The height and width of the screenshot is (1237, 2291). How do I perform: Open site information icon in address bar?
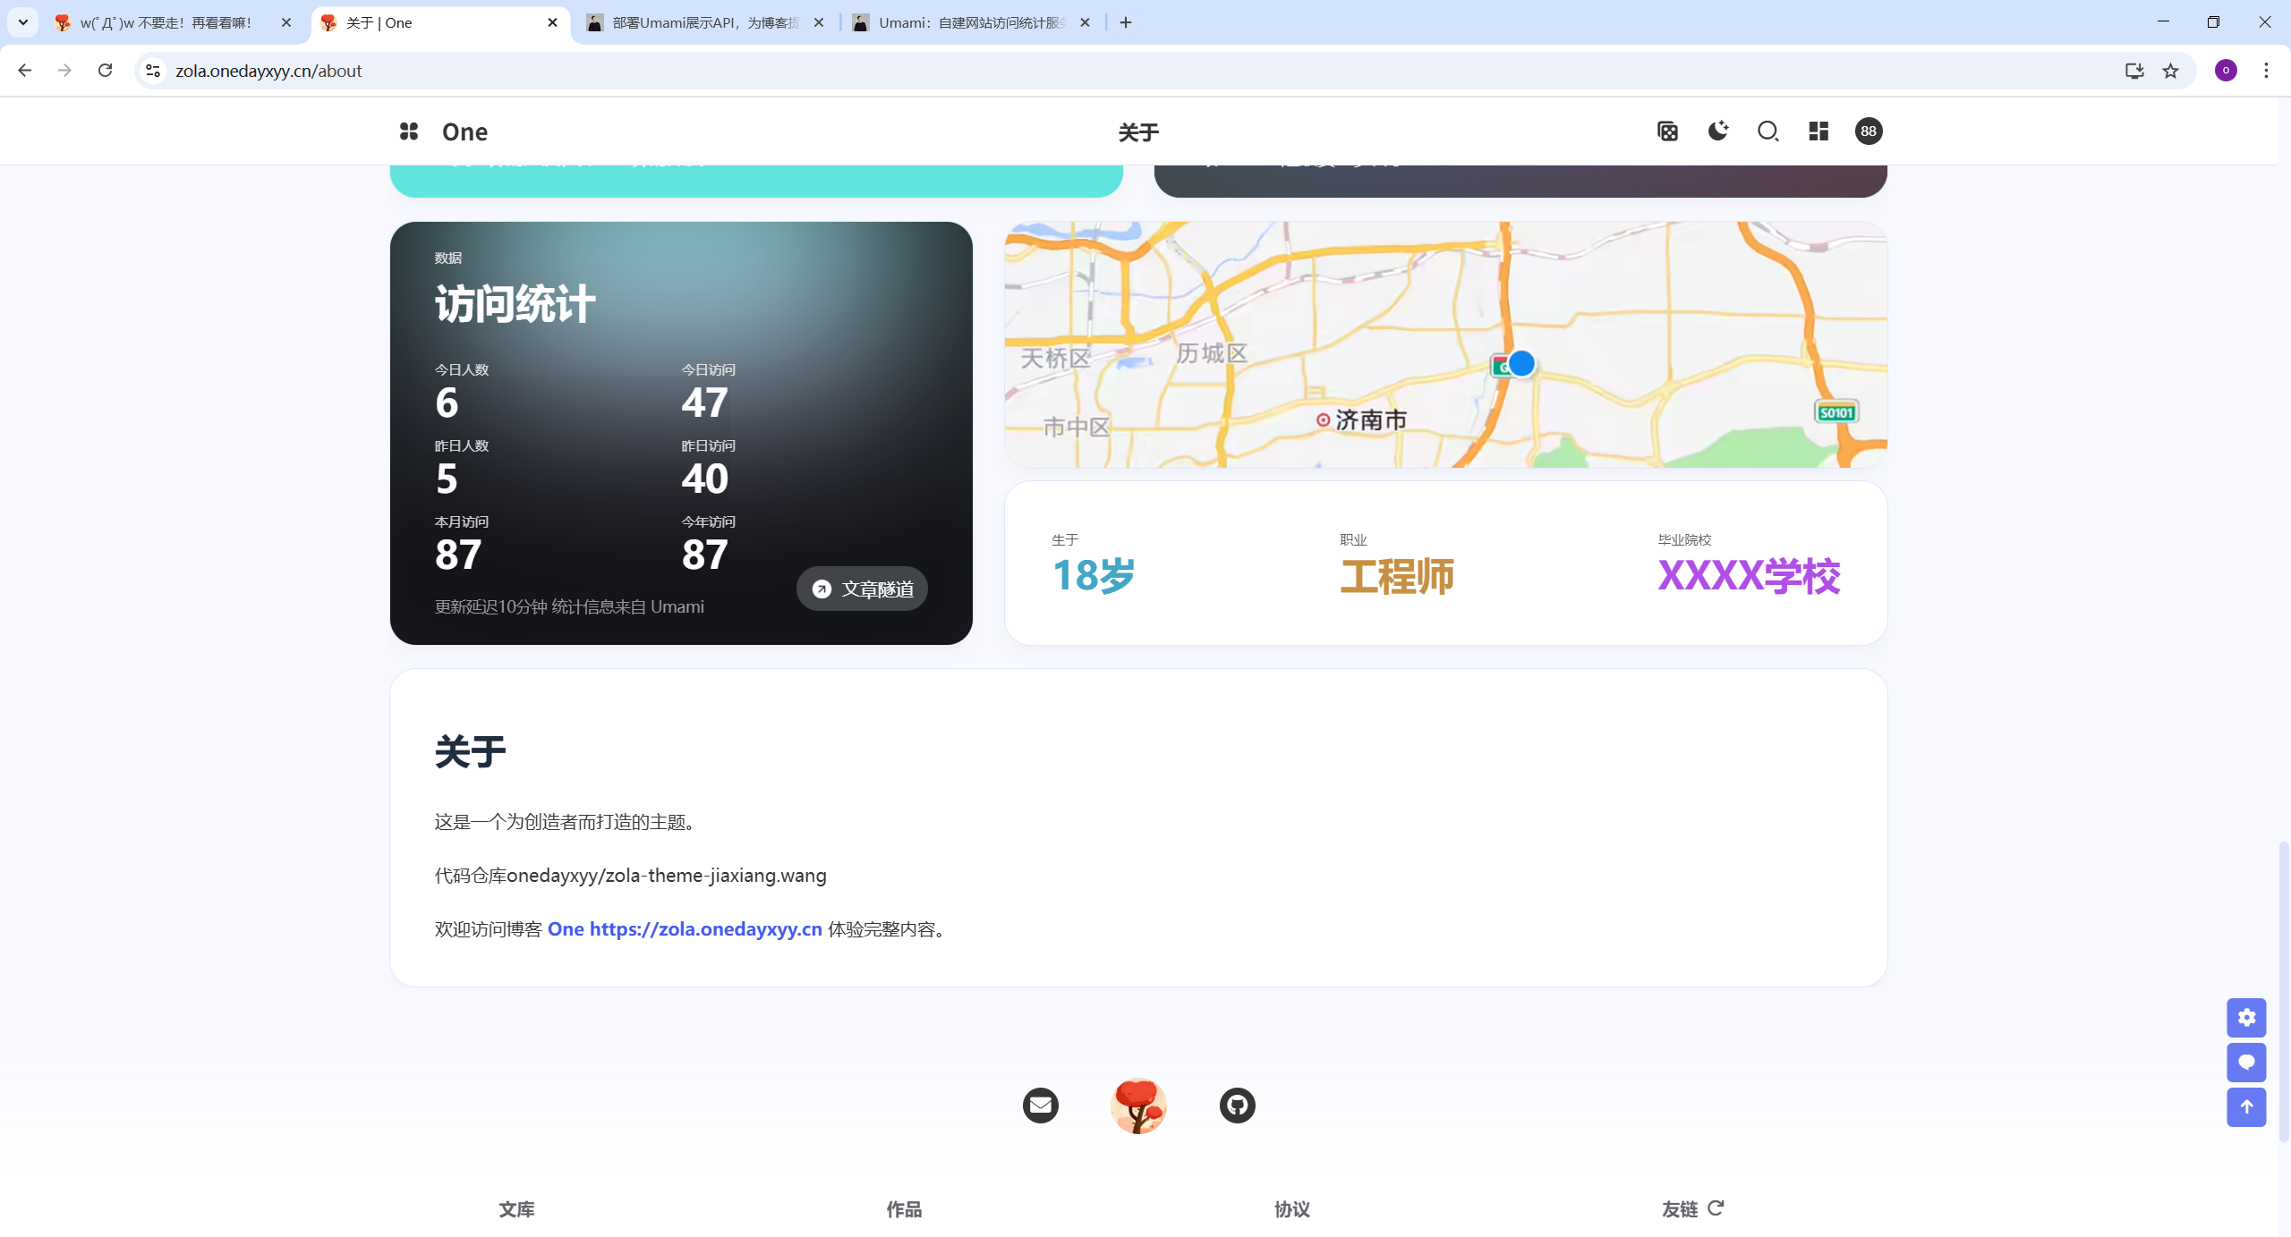pos(153,71)
